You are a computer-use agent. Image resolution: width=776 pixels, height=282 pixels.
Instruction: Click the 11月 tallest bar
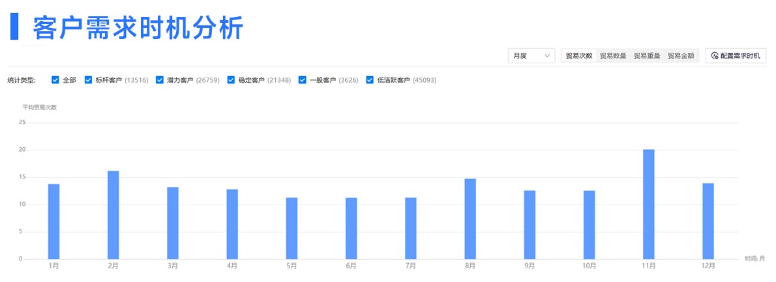tap(648, 204)
